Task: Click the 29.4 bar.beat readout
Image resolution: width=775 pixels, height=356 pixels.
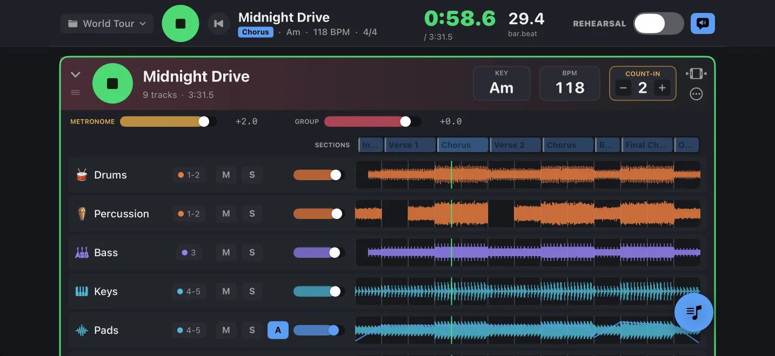Action: 526,19
